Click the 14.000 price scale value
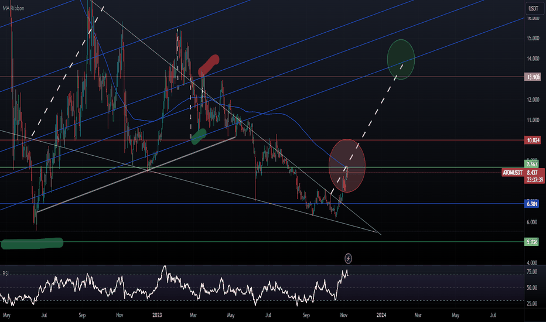The image size is (546, 322). (533, 59)
